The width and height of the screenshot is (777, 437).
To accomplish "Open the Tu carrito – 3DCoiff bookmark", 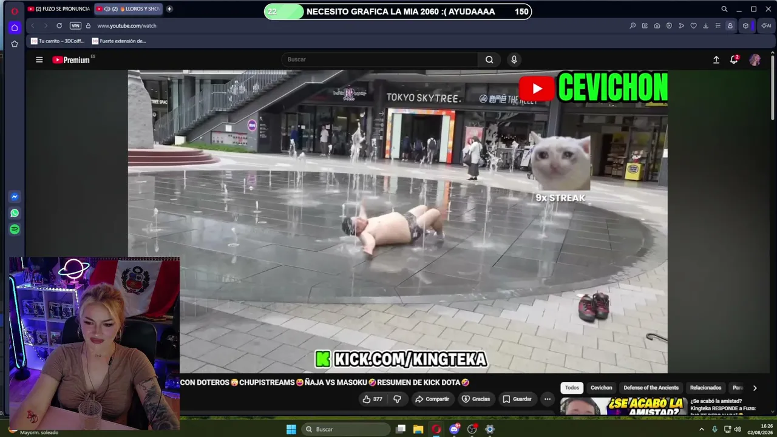I will click(58, 41).
